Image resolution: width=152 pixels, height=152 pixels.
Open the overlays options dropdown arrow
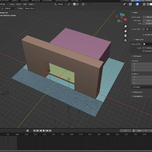(140, 4)
